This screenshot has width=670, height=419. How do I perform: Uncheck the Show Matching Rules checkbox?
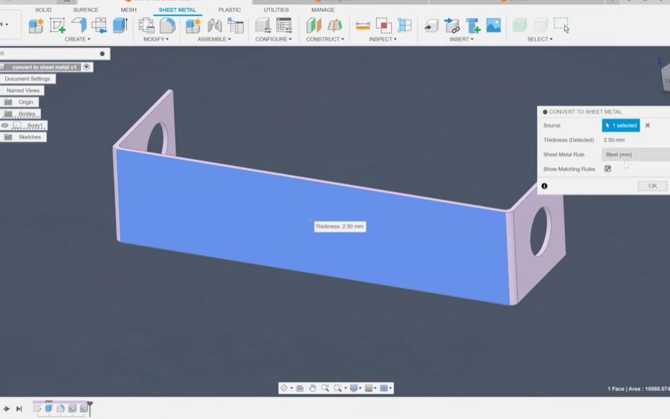pyautogui.click(x=607, y=169)
